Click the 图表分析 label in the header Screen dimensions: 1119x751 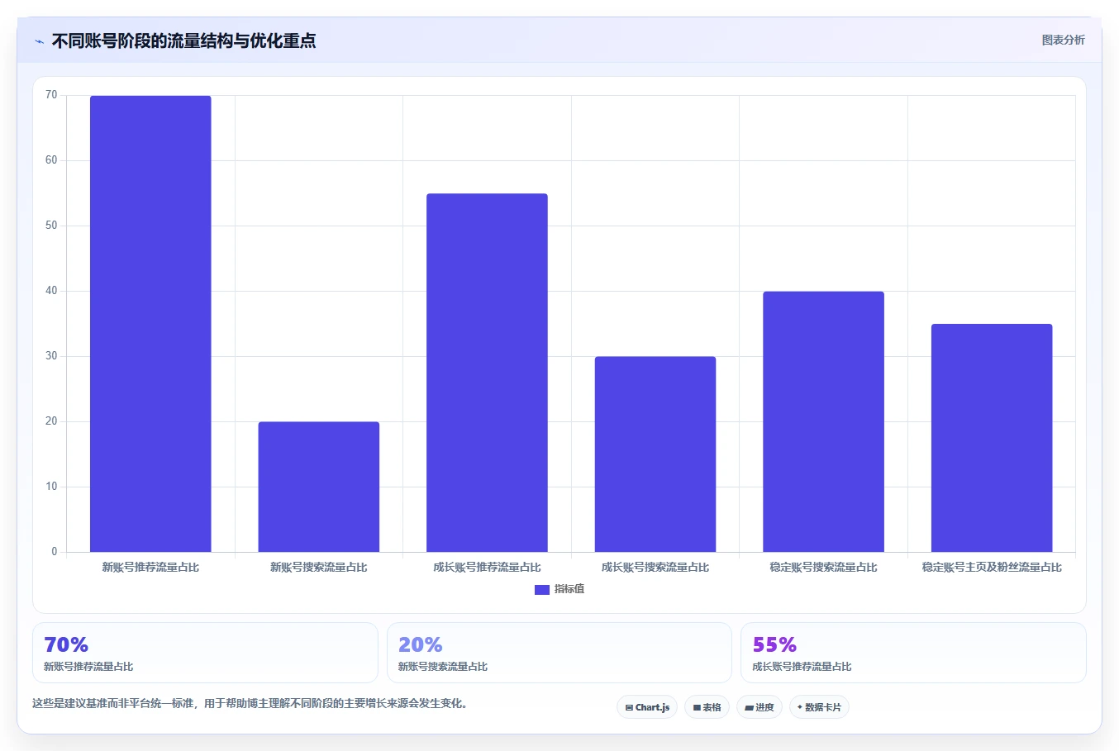pyautogui.click(x=1063, y=40)
